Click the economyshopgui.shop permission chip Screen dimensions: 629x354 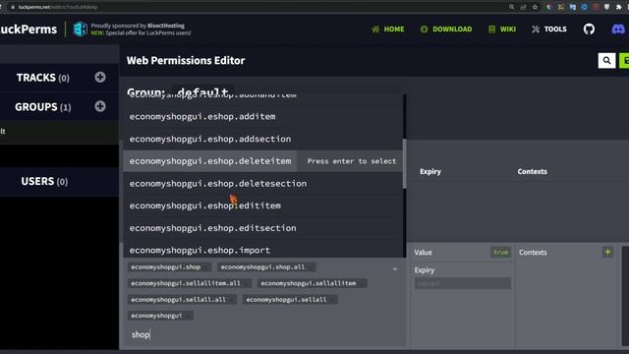click(169, 266)
